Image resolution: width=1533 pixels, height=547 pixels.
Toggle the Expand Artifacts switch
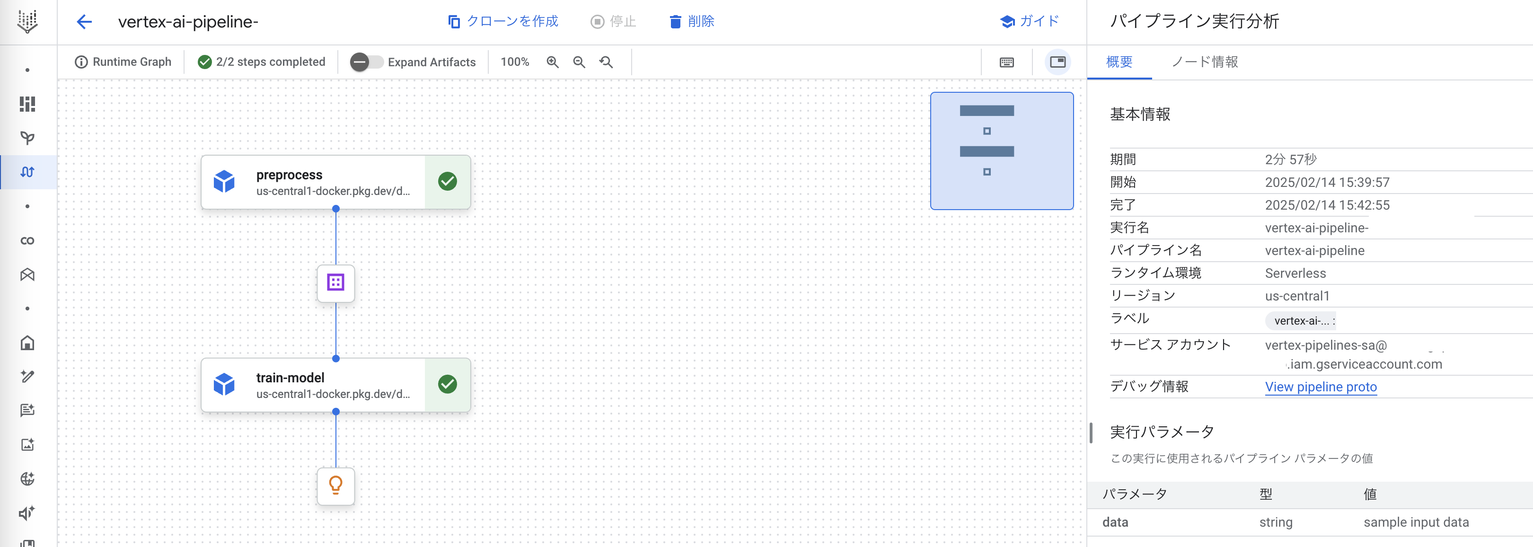click(366, 62)
